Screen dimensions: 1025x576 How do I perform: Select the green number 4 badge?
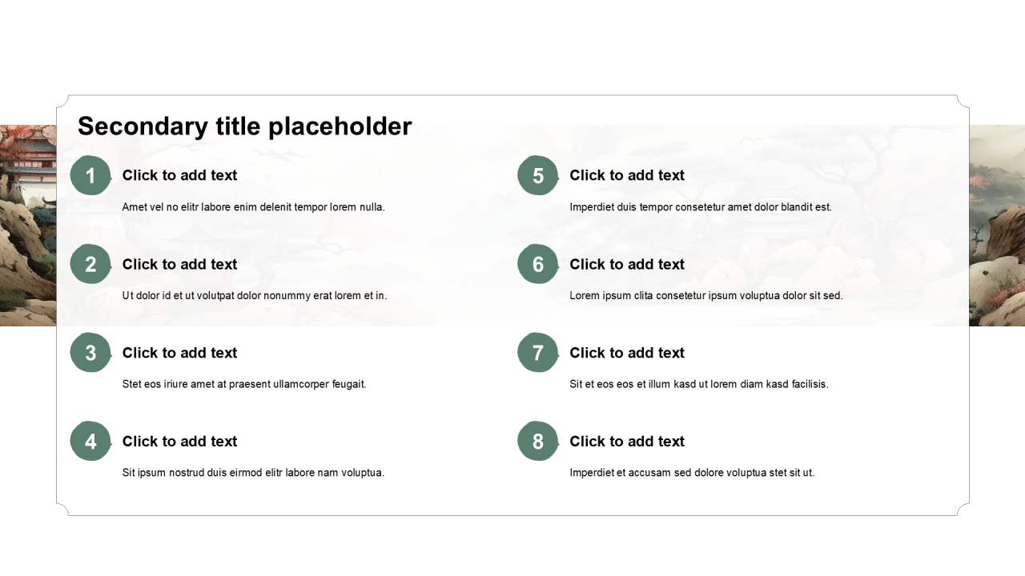[x=90, y=442]
